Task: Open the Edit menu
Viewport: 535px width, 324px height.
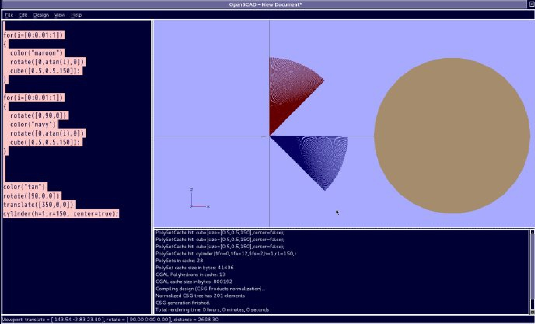Action: 23,15
